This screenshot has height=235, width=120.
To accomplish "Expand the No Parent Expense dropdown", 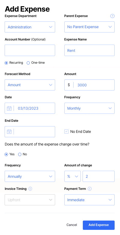I will [89, 27].
